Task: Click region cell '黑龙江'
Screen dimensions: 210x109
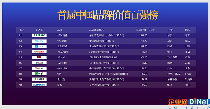Action: (188, 79)
